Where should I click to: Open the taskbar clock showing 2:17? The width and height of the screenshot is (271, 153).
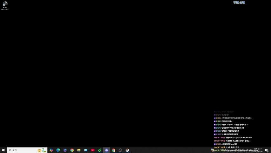coord(258,150)
